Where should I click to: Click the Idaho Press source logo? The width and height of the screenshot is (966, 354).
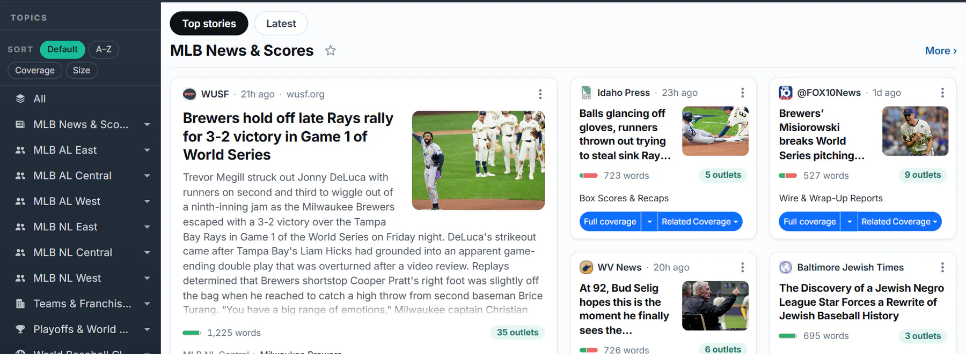click(x=586, y=93)
